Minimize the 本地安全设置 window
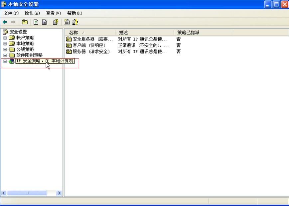The width and height of the screenshot is (289, 206). (x=268, y=4)
